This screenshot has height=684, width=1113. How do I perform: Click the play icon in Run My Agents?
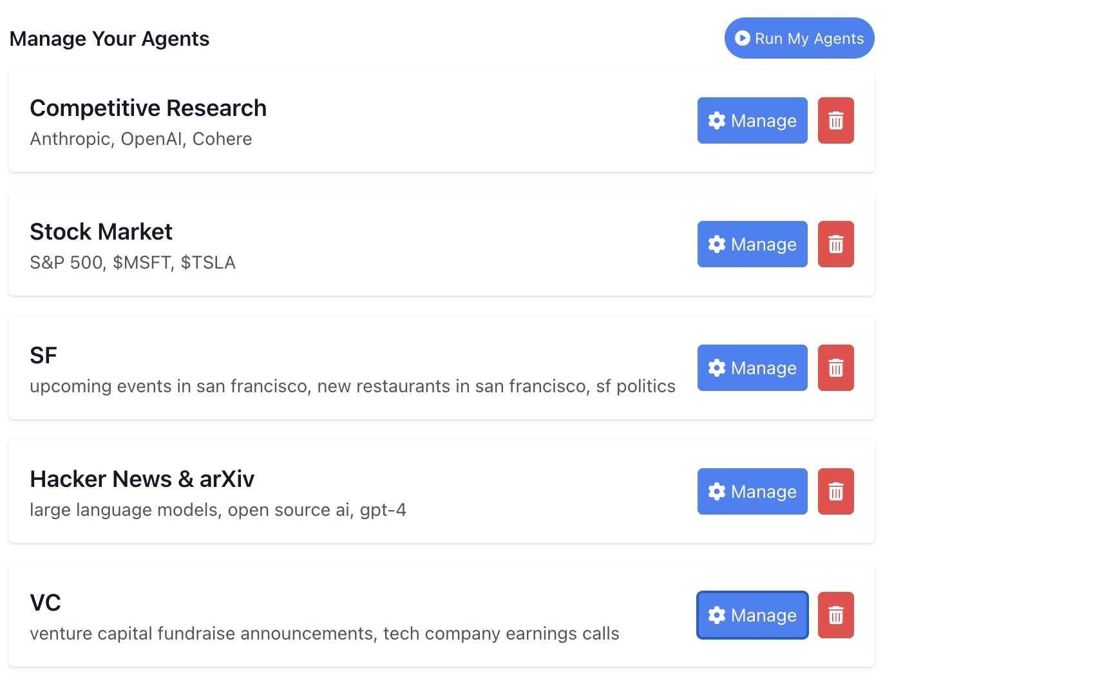[x=743, y=38]
